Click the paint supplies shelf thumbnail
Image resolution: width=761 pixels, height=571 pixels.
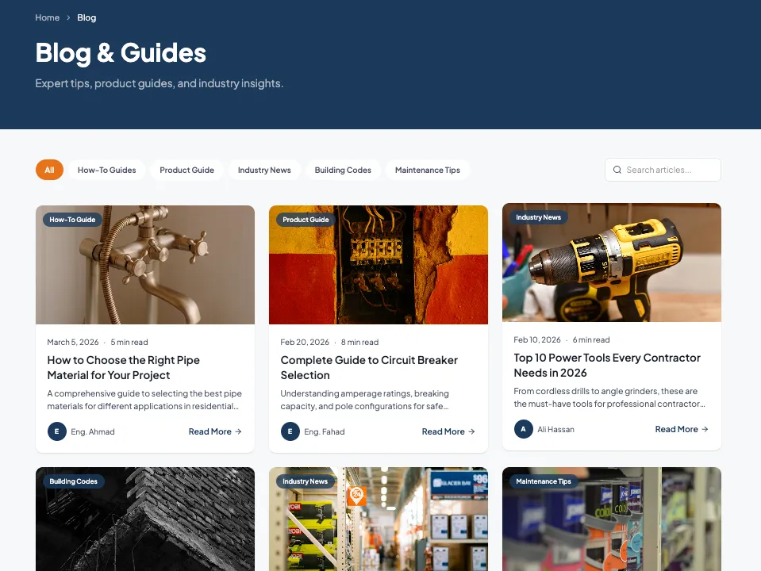(x=612, y=519)
